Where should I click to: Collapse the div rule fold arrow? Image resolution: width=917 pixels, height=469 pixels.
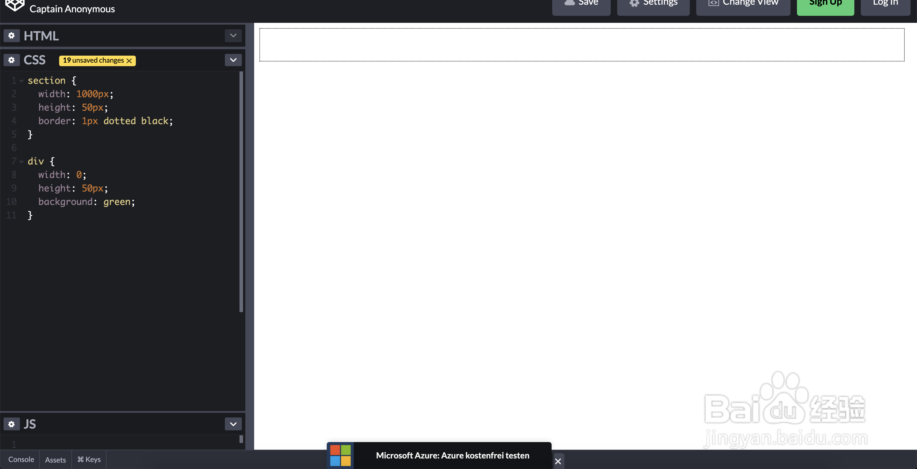(22, 162)
